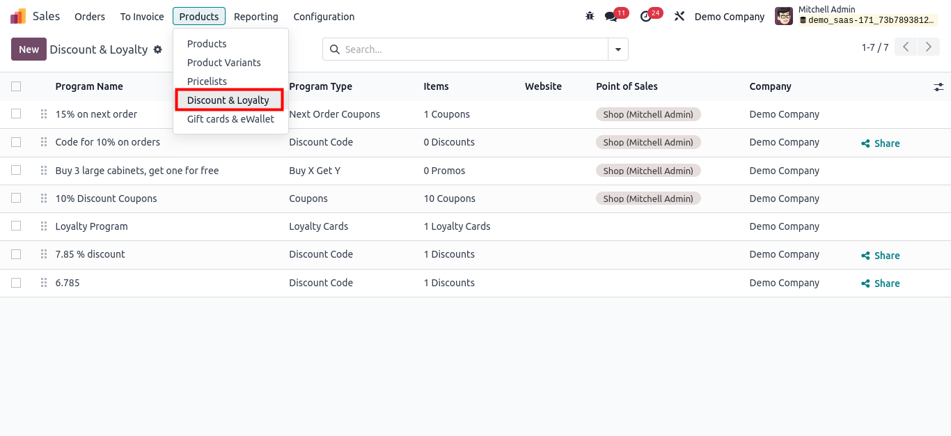Check the Code for 10% on orders row

tap(16, 142)
